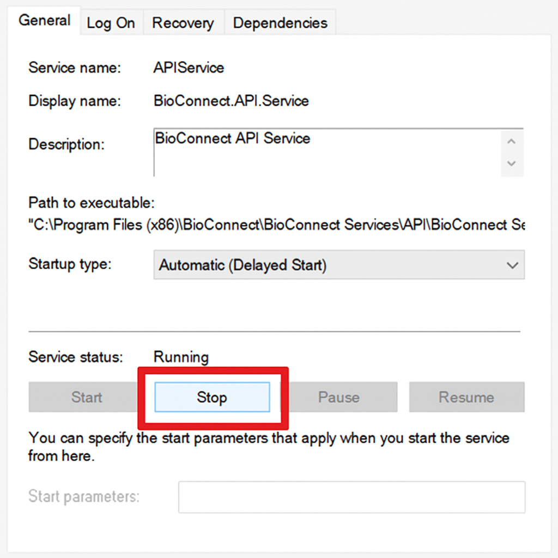The height and width of the screenshot is (558, 558).
Task: Click the Startup type chevron arrow
Action: [x=511, y=265]
